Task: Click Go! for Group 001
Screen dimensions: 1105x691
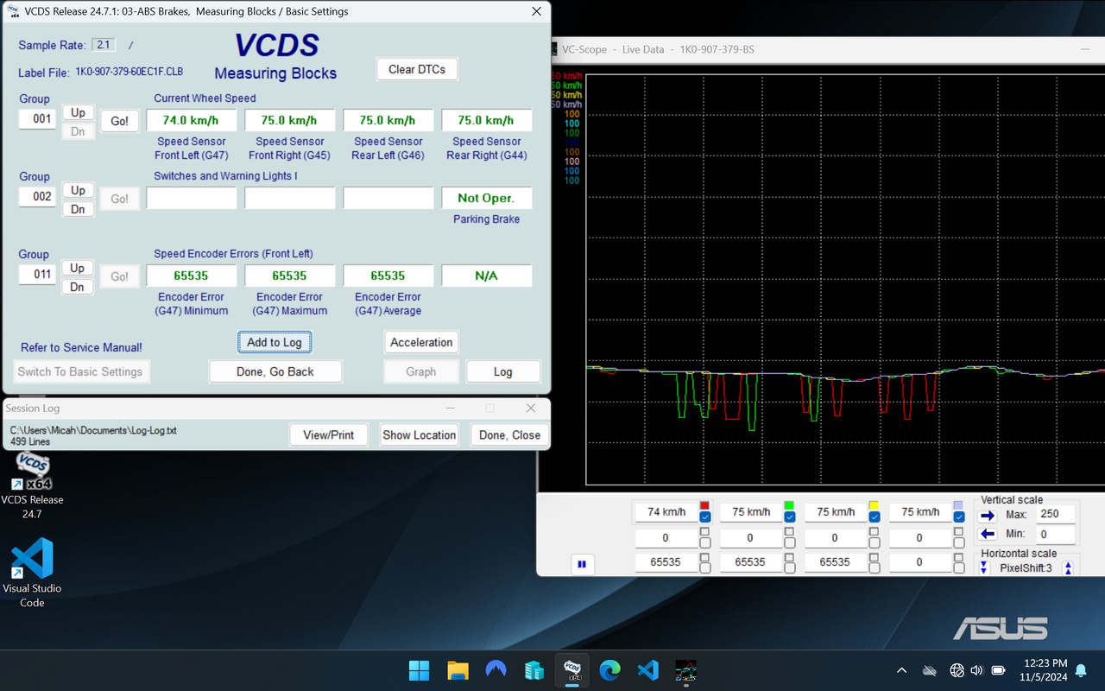Action: 120,121
